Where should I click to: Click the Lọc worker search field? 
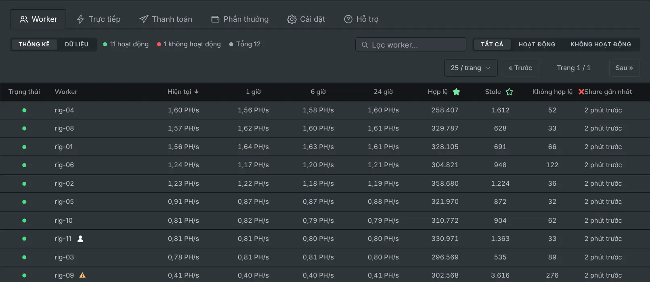coord(411,45)
